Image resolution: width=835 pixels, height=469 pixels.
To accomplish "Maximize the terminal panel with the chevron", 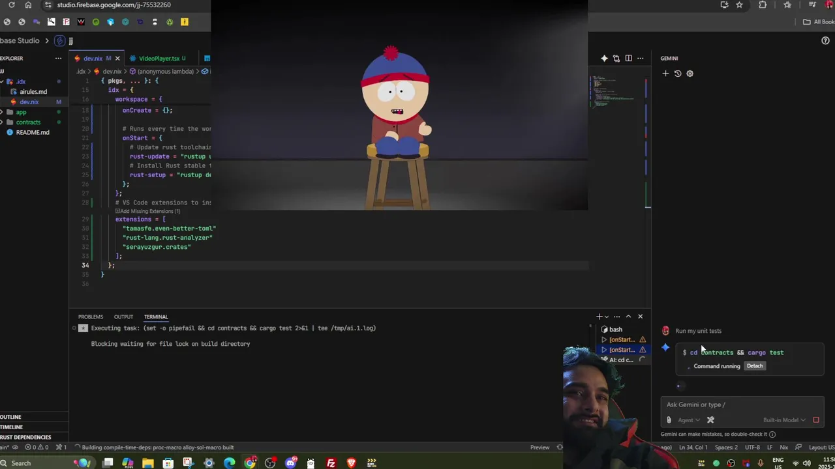I will [x=628, y=317].
